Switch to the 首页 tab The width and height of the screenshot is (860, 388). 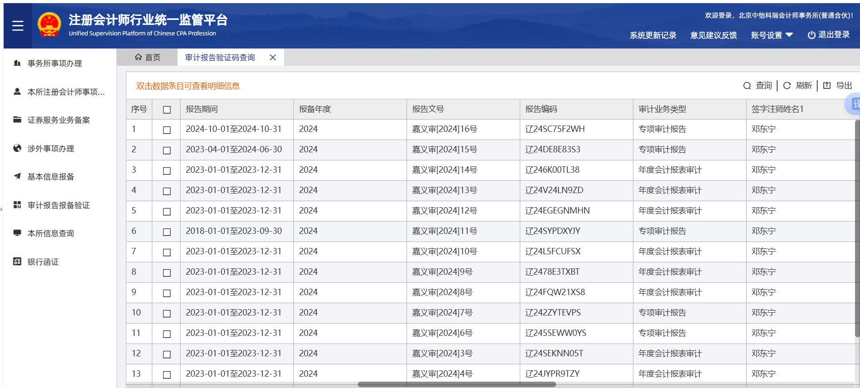pyautogui.click(x=148, y=58)
